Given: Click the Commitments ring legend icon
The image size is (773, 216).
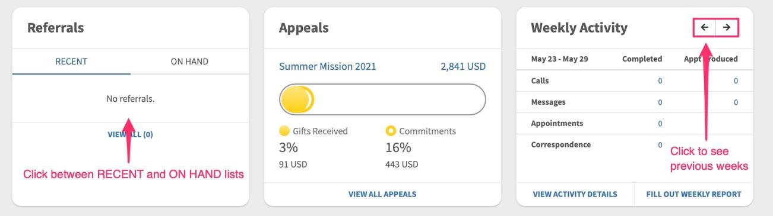Looking at the screenshot, I should tap(391, 131).
